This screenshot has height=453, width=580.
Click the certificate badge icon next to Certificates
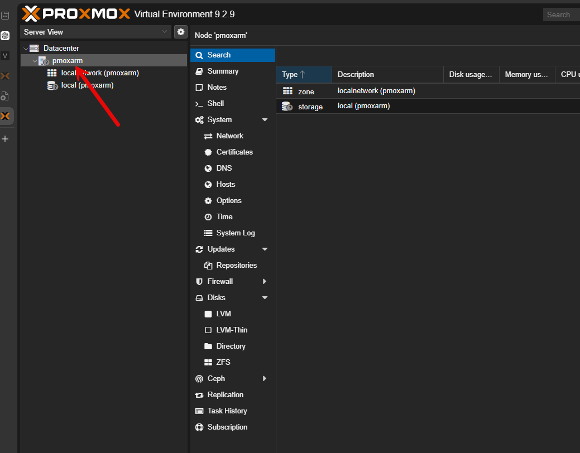[x=208, y=152]
